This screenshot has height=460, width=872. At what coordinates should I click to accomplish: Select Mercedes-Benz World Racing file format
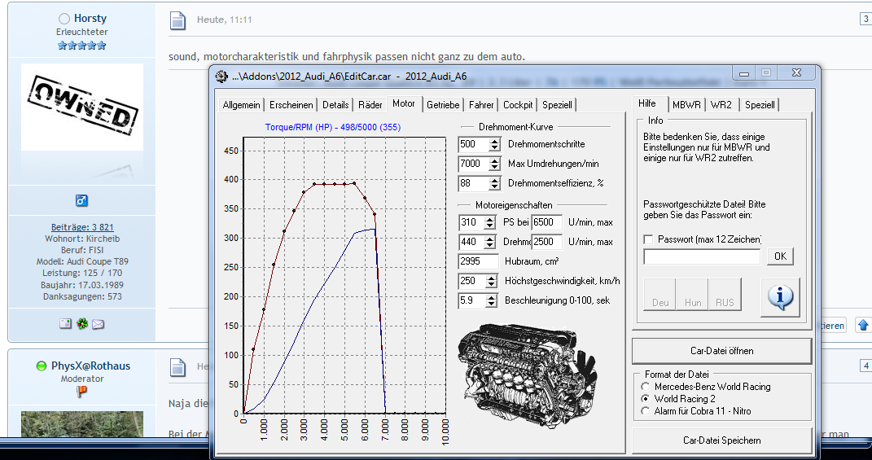pos(646,387)
